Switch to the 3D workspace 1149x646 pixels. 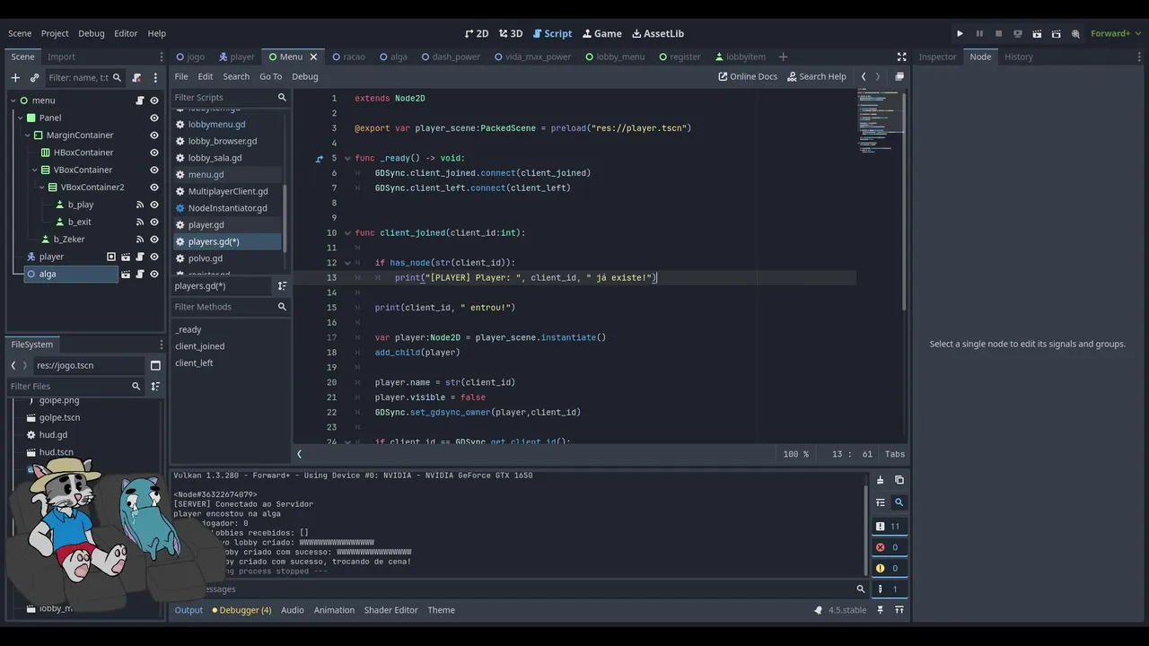[x=510, y=33]
